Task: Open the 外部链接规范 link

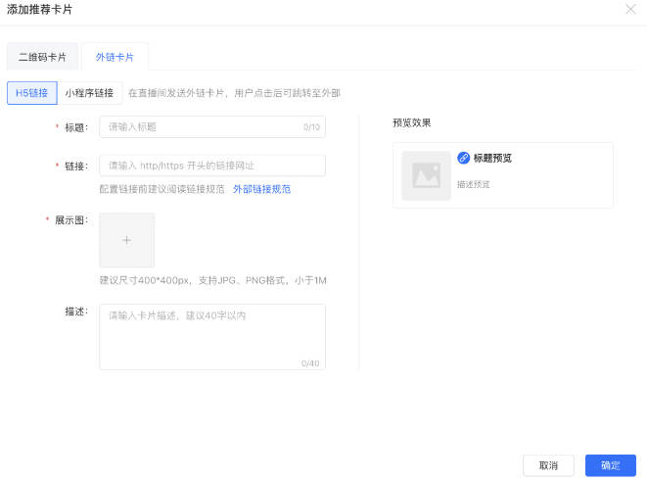Action: click(x=261, y=189)
